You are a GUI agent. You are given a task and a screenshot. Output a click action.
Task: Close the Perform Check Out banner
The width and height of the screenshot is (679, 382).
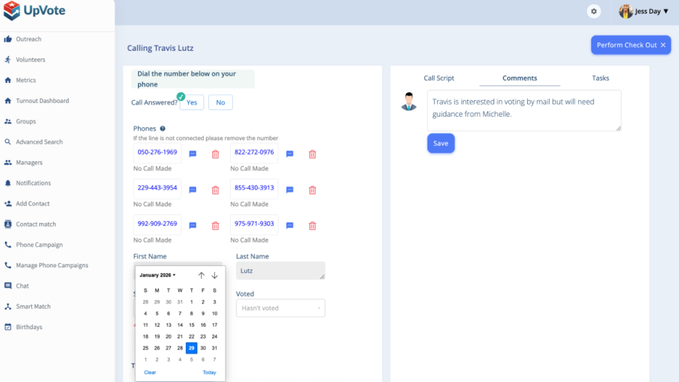coord(663,45)
